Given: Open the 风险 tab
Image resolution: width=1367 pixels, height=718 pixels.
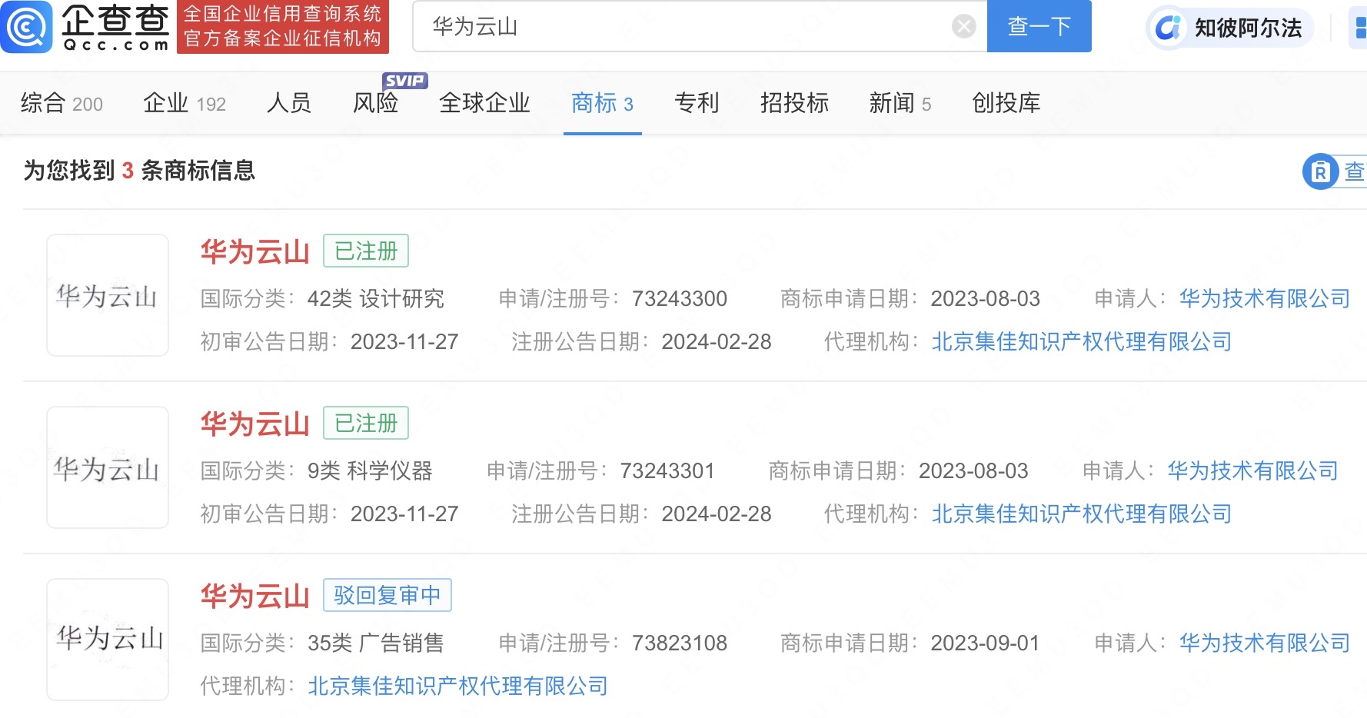Looking at the screenshot, I should pyautogui.click(x=376, y=103).
